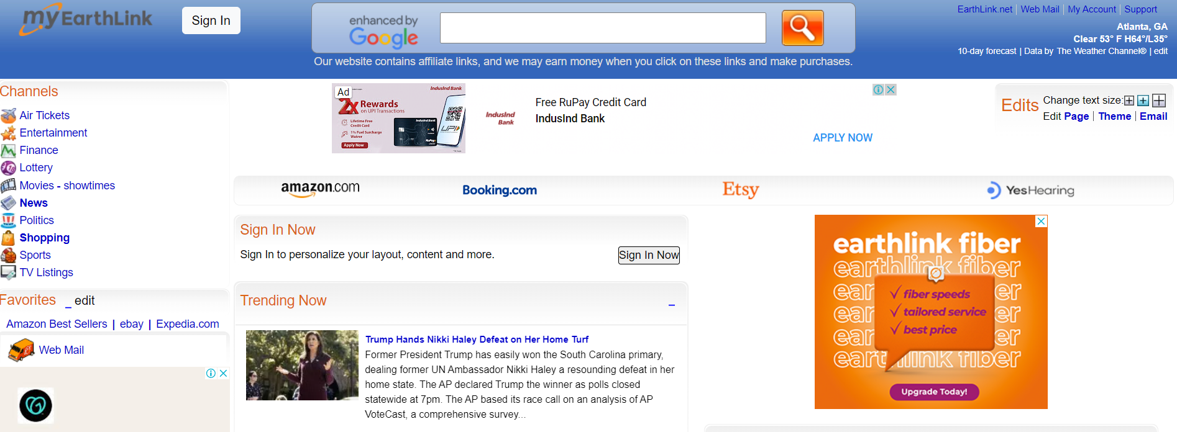Open the Movies channel link
The height and width of the screenshot is (432, 1177).
click(37, 186)
